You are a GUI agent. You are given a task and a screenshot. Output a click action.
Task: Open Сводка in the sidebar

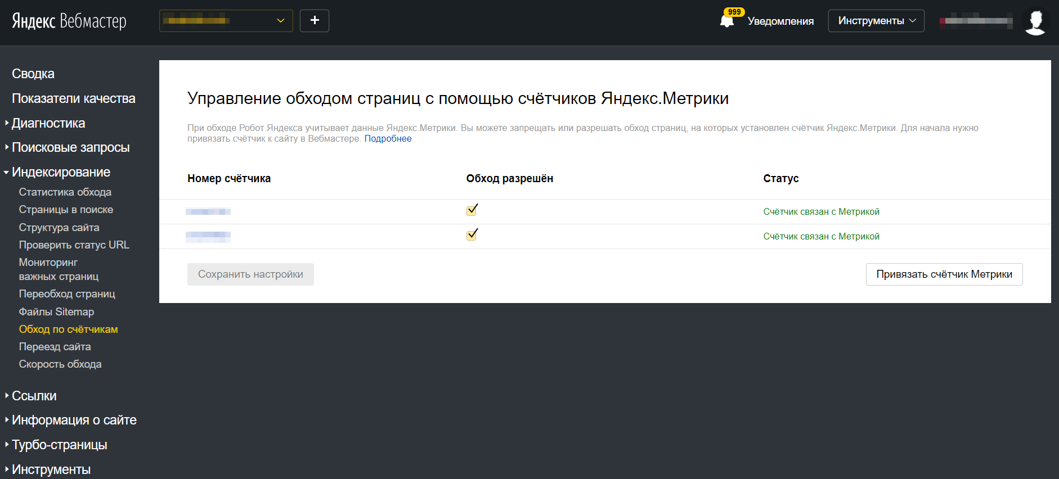click(33, 74)
